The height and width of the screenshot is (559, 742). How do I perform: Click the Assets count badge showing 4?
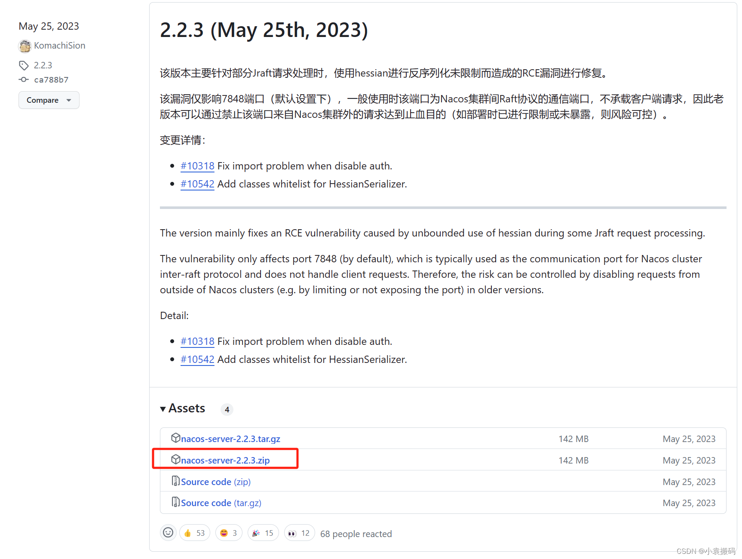point(227,409)
